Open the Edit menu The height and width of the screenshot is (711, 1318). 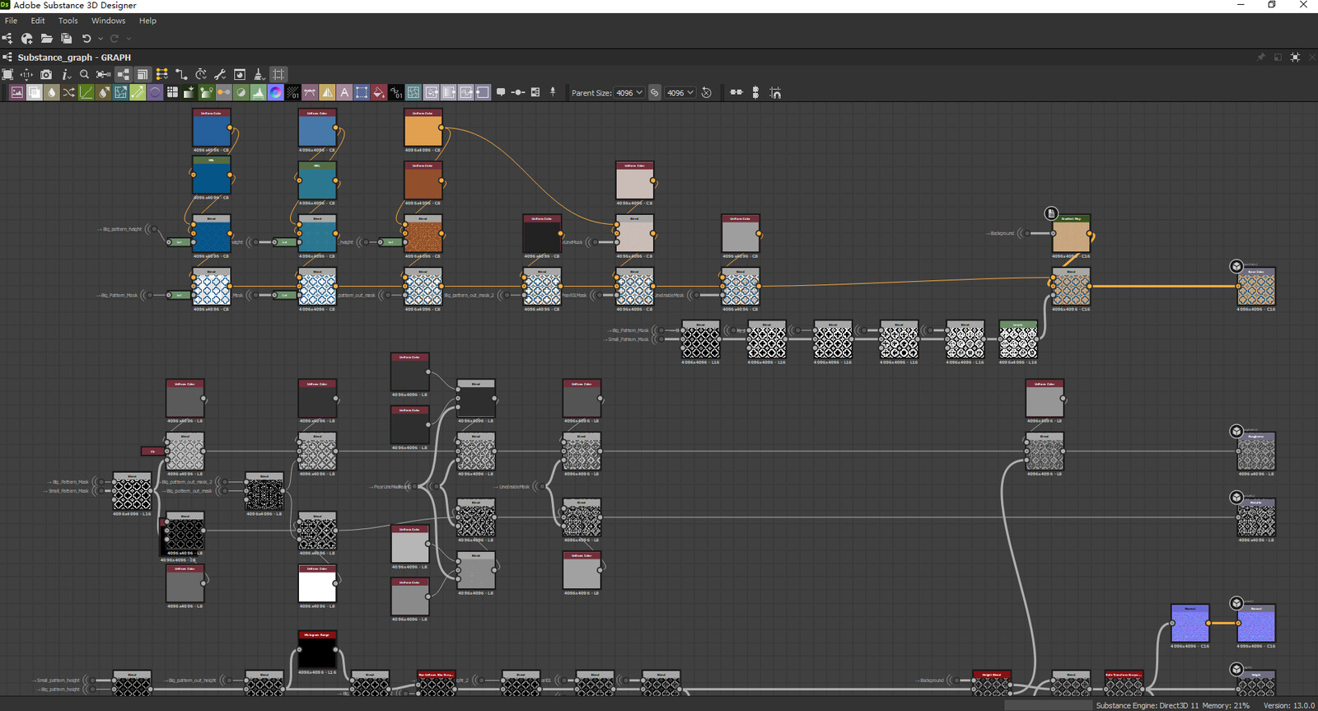click(x=38, y=21)
